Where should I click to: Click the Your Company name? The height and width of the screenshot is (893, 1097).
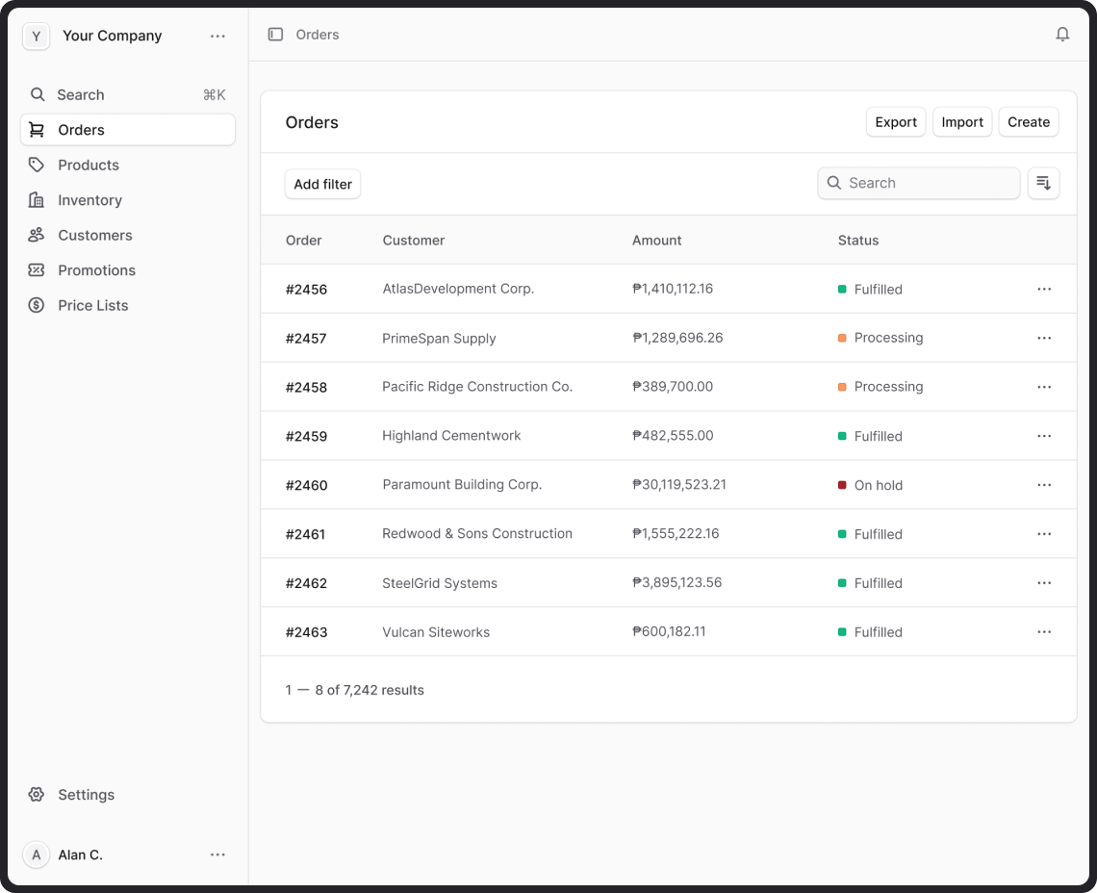click(x=112, y=36)
